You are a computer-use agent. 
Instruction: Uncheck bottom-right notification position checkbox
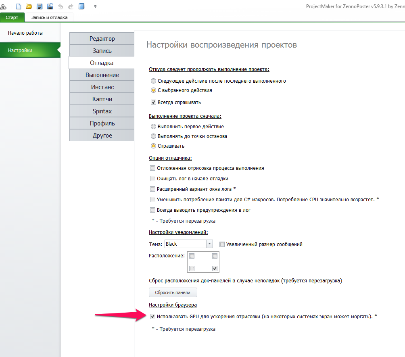coord(215,268)
